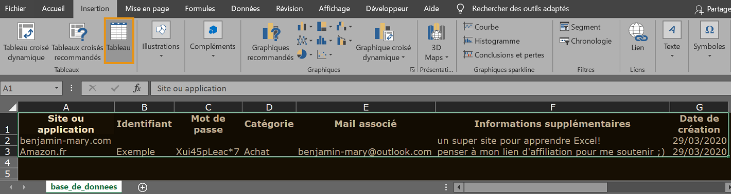Insert a Chronologie filter
Image resolution: width=731 pixels, height=194 pixels.
tap(586, 41)
